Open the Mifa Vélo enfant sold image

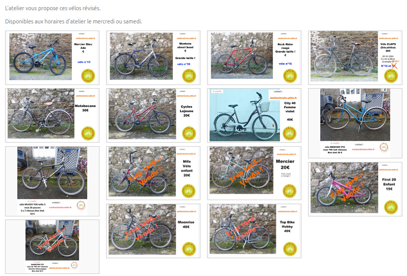tap(153, 173)
